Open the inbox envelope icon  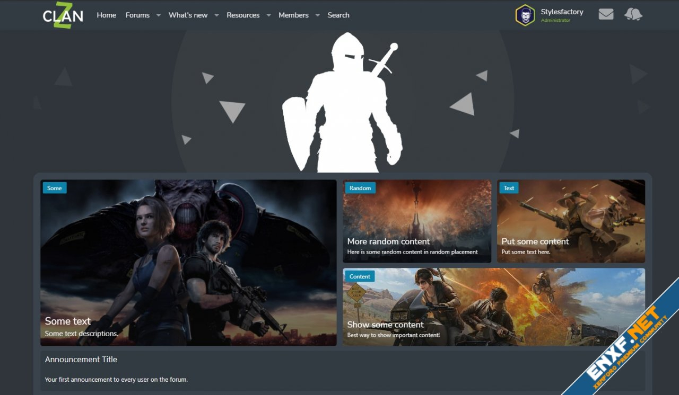click(x=606, y=14)
